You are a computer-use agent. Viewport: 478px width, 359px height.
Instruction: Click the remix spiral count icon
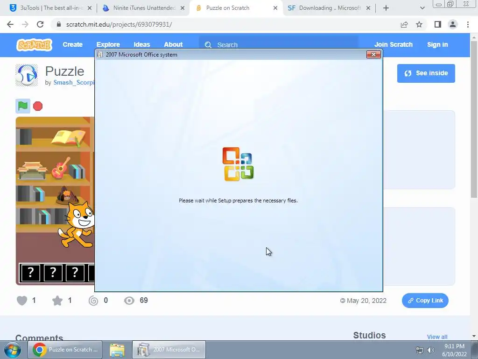pos(93,301)
